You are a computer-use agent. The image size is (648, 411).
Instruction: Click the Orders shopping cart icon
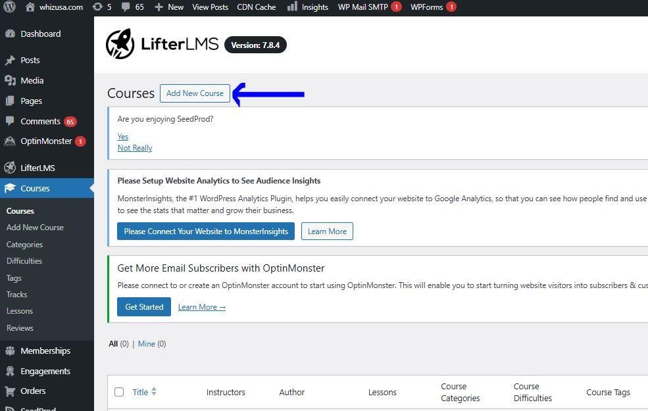coord(10,391)
